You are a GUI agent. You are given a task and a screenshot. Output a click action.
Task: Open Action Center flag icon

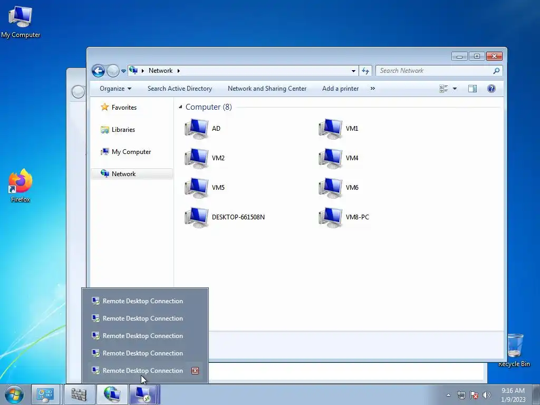pos(474,395)
